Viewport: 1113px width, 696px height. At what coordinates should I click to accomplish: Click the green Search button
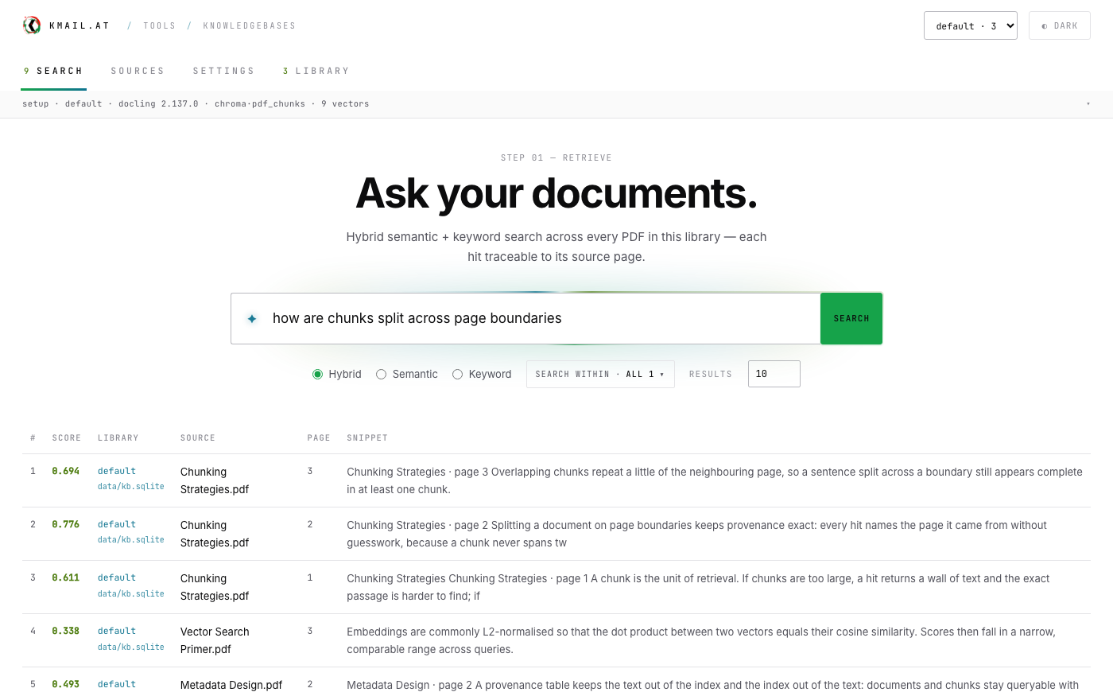coord(851,318)
